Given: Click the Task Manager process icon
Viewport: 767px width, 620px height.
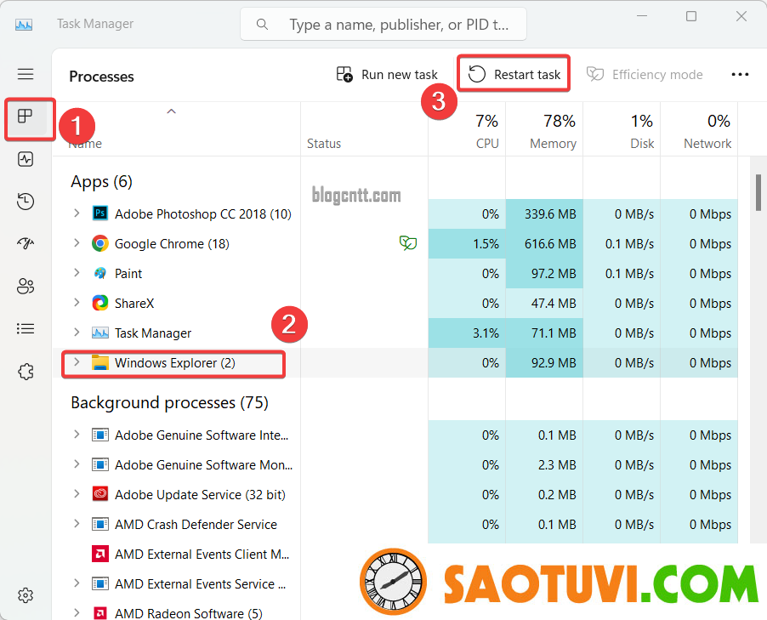Looking at the screenshot, I should 100,333.
